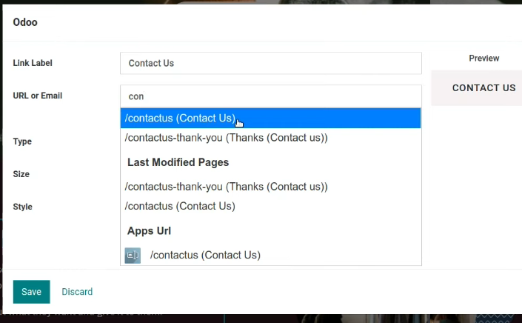Click into the Link Label text field

[x=271, y=63]
